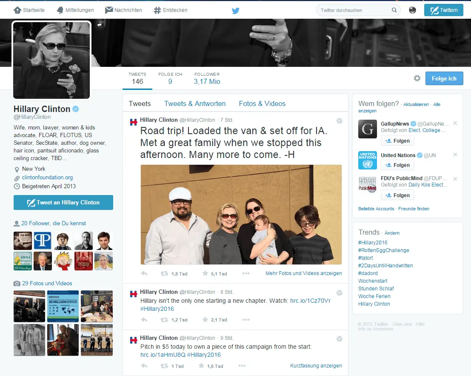Viewport: 471px width, 376px height.
Task: Open more options on the Road trip tweet
Action: pos(246,273)
